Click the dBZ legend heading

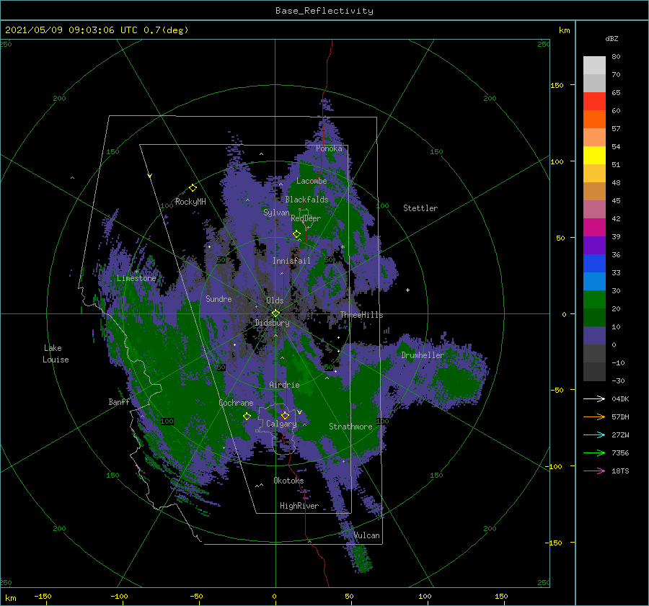pos(612,38)
